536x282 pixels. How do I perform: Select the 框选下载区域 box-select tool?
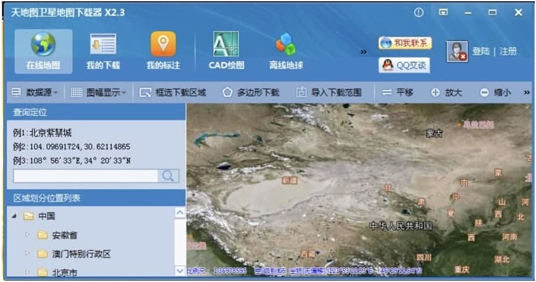[x=173, y=93]
